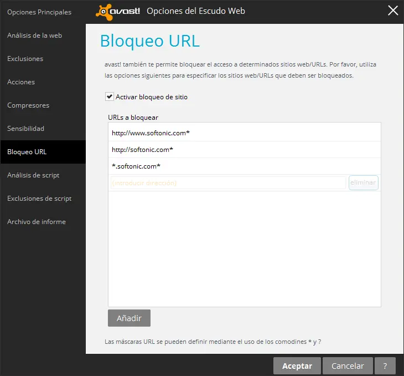Toggle Activar bloqueo de sitio checkbox
Viewport: 404px width, 376px height.
pyautogui.click(x=110, y=97)
